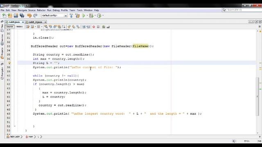The height and width of the screenshot is (147, 262).
Task: Open the Profile menu
Action: pyautogui.click(x=64, y=10)
